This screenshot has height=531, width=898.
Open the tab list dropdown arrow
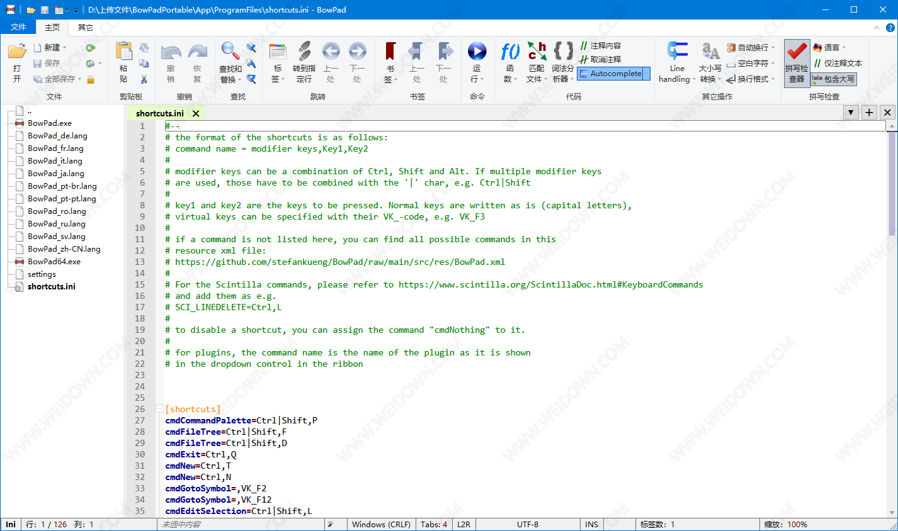tap(851, 113)
